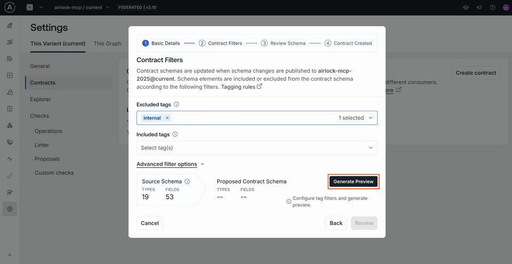Open the Tagging rules link
The image size is (512, 264).
241,87
